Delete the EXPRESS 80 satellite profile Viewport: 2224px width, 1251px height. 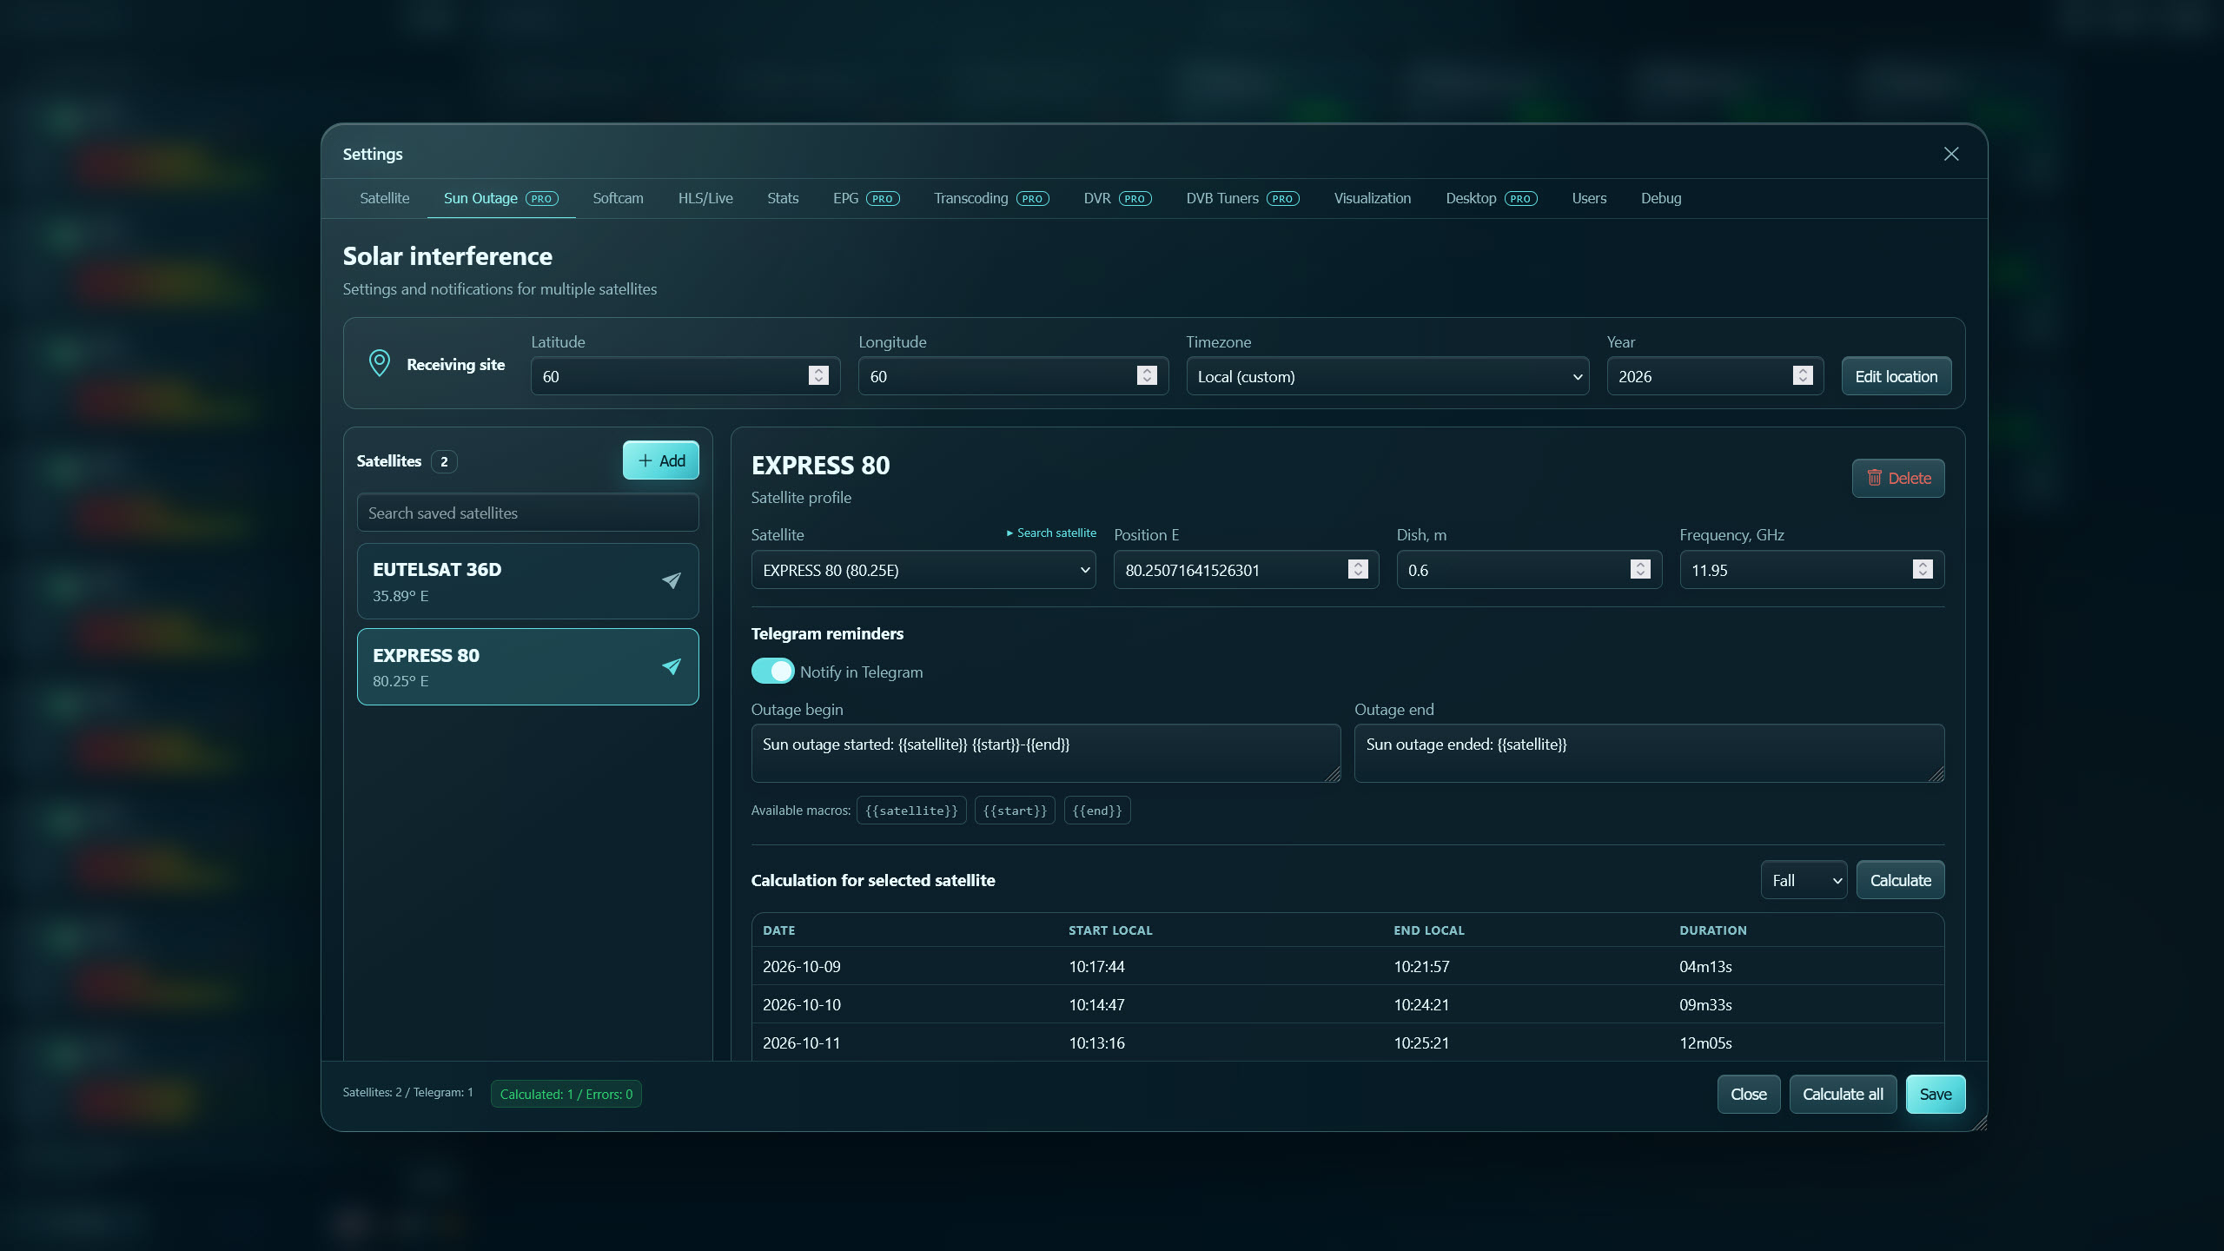[1898, 478]
